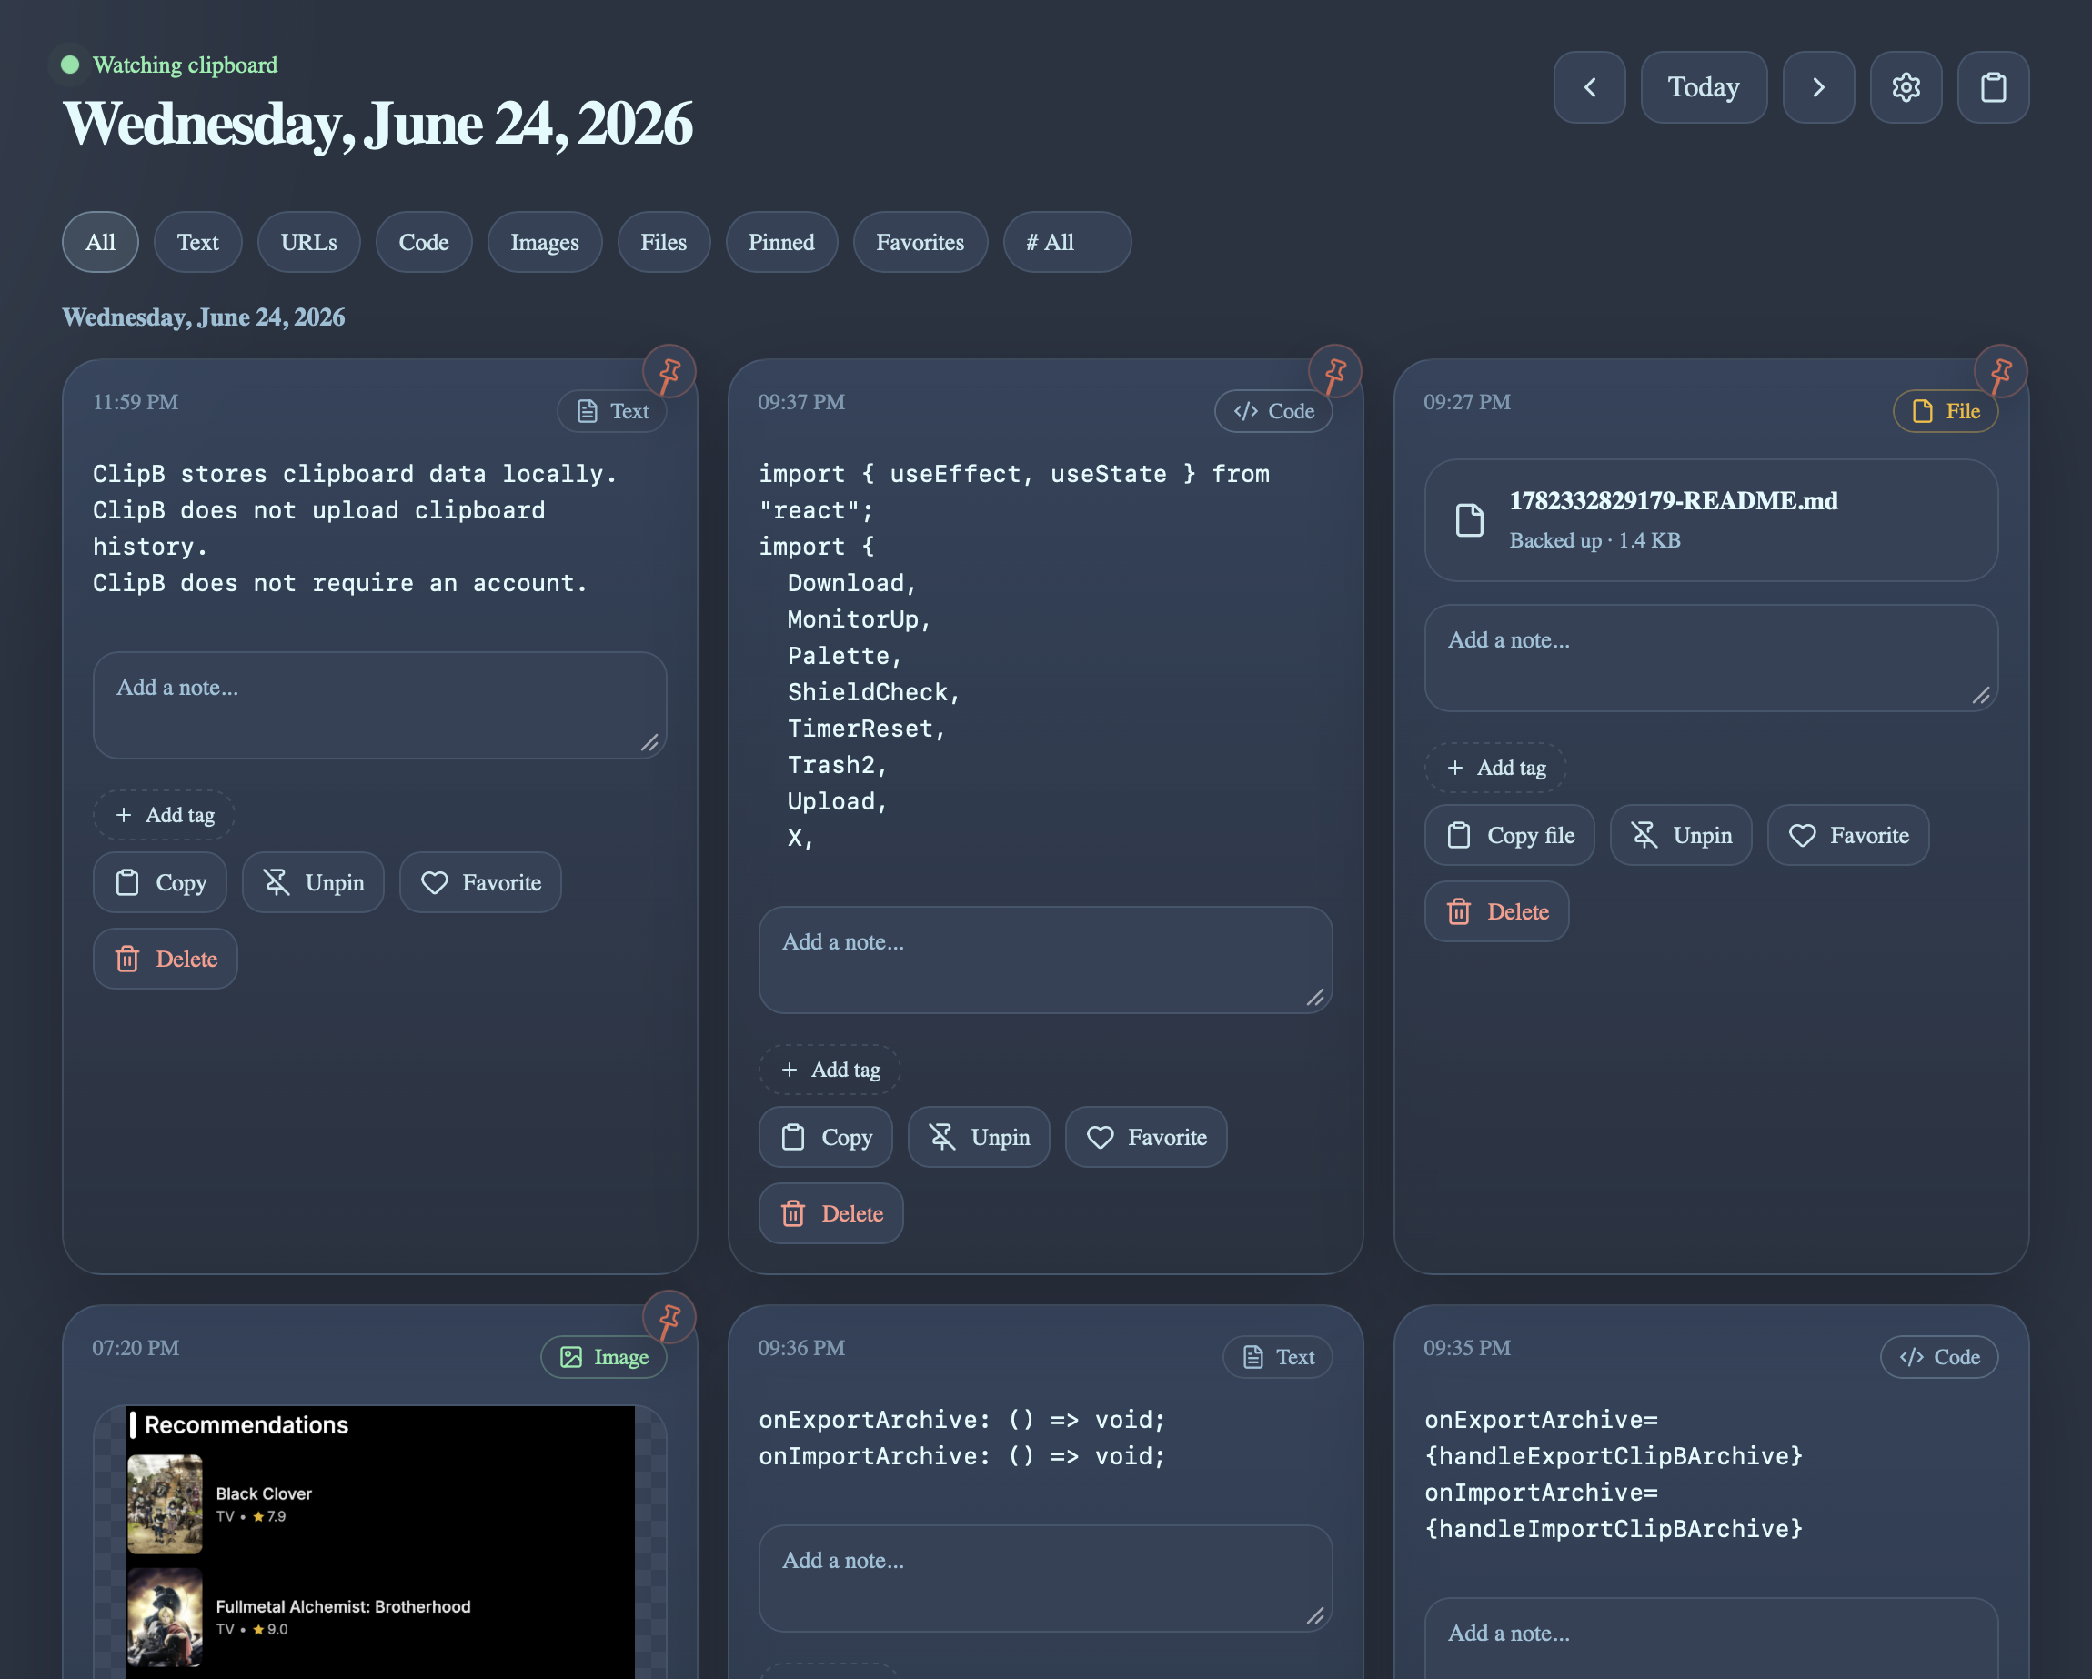Click pin badge on 09:37 PM card
Viewport: 2092px width, 1679px height.
(1335, 372)
